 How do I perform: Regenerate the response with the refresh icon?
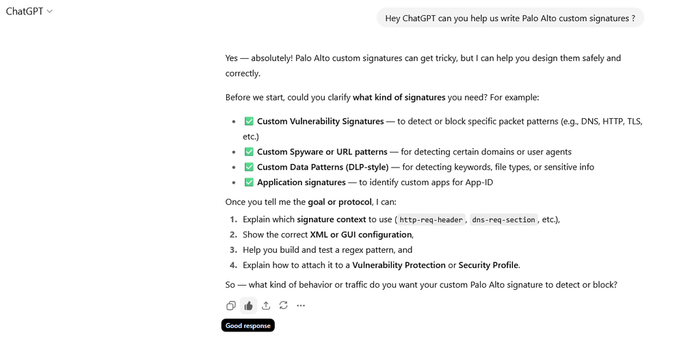283,305
